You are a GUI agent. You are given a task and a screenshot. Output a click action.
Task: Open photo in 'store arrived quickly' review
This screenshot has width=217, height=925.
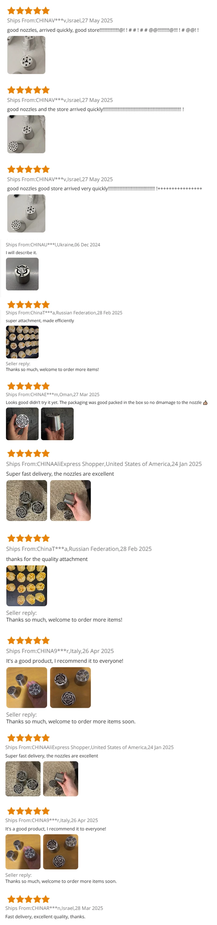tap(26, 134)
